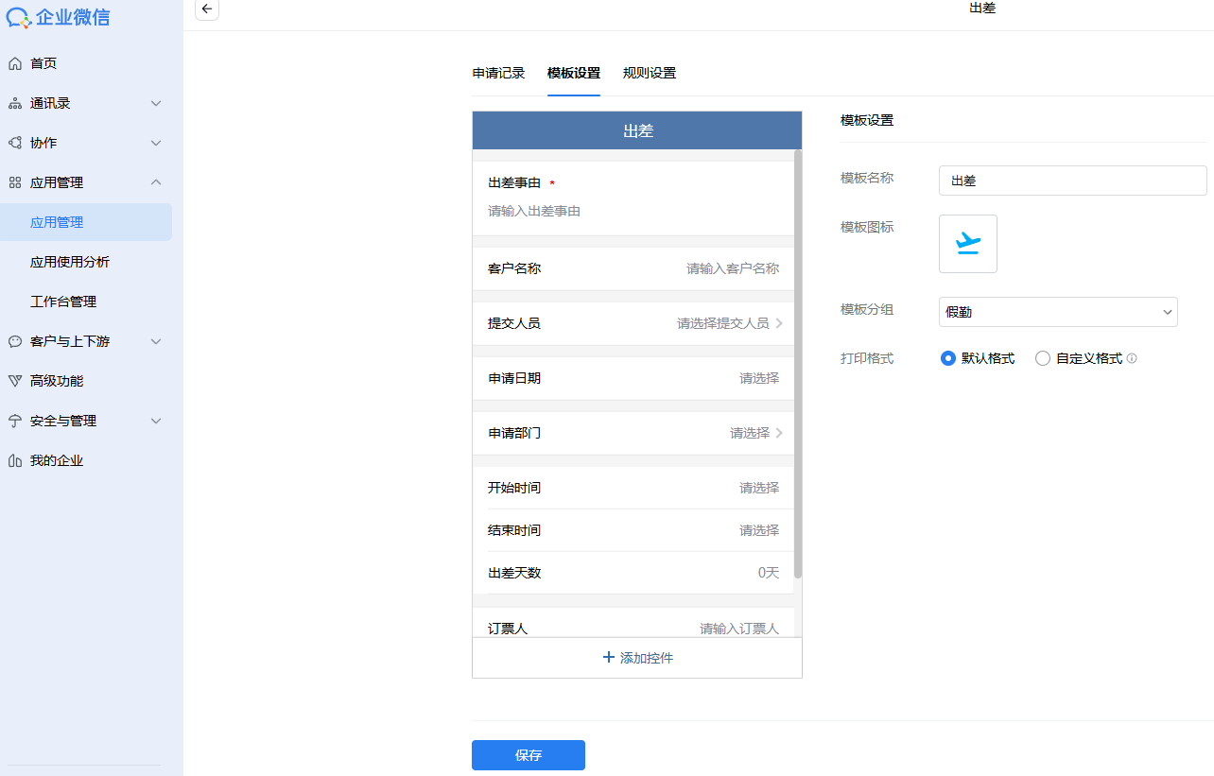Click the 应用管理 grid icon

[15, 182]
